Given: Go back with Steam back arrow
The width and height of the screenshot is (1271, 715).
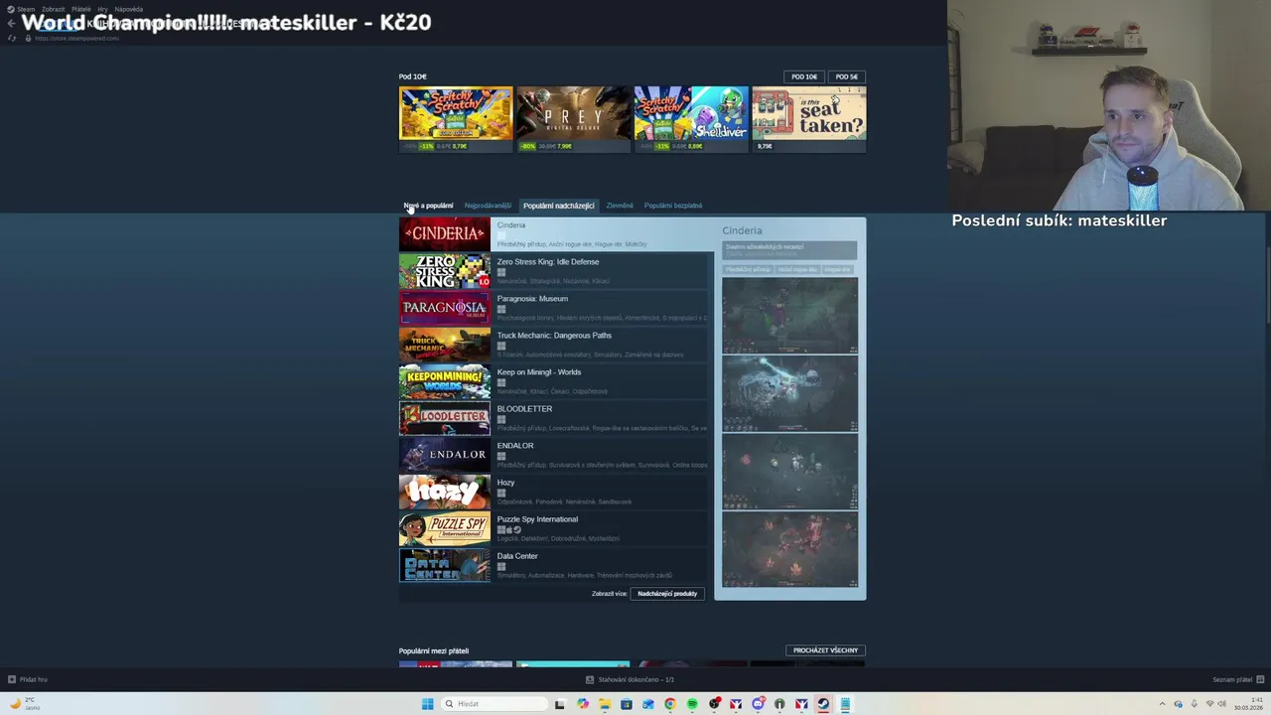Looking at the screenshot, I should click(12, 23).
